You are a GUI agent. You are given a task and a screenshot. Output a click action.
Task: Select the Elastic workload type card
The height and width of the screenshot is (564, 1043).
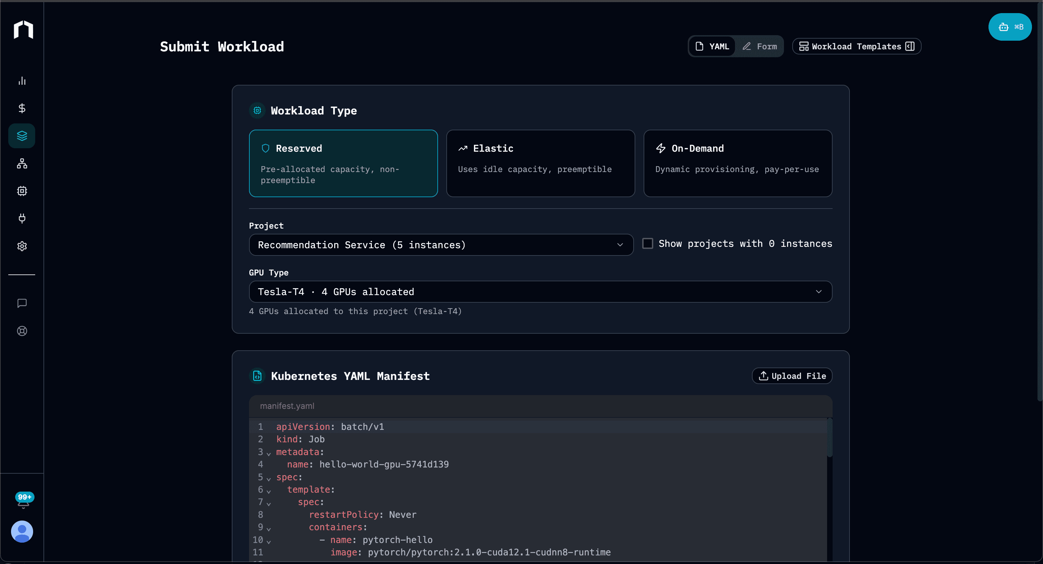(x=540, y=163)
